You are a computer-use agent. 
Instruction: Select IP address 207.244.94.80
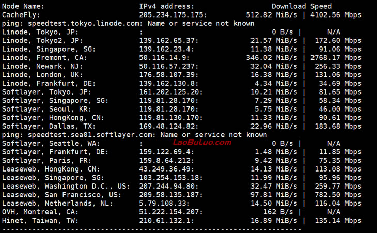[x=169, y=187]
